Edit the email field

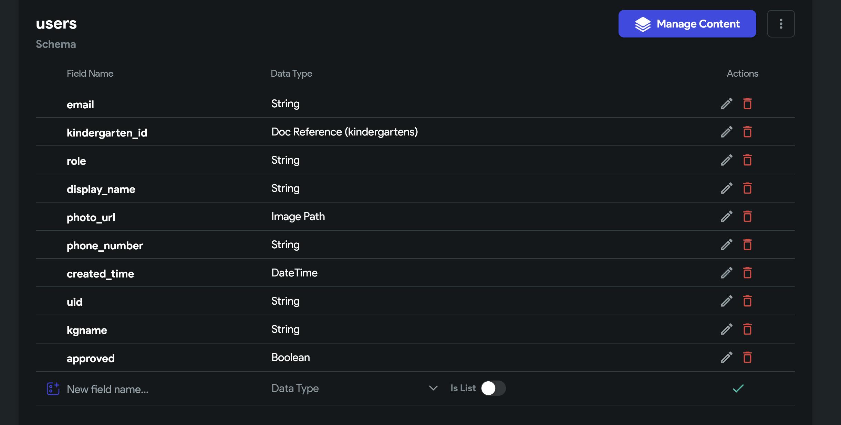726,104
